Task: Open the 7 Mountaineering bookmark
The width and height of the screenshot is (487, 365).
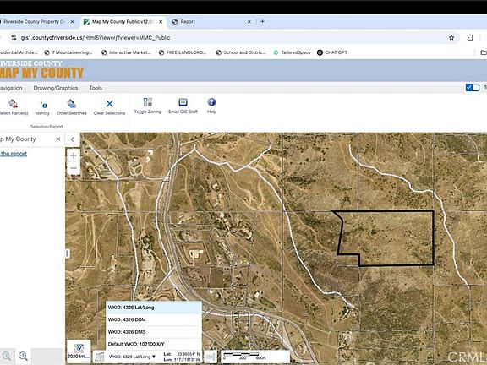Action: (68, 52)
